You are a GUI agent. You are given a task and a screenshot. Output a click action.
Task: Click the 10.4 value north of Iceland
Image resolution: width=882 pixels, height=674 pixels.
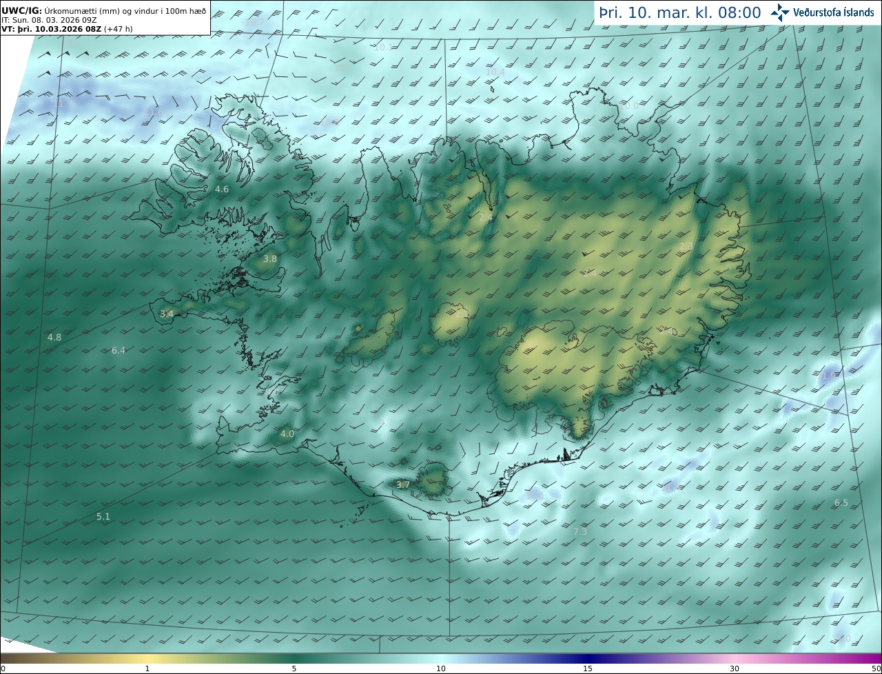(495, 72)
